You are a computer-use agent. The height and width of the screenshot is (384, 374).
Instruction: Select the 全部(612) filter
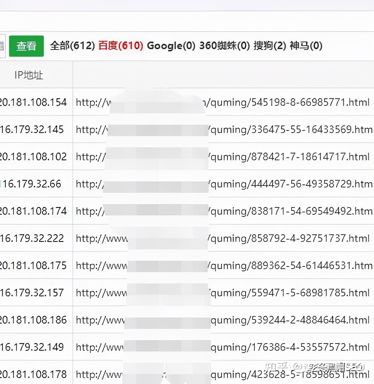coord(71,45)
